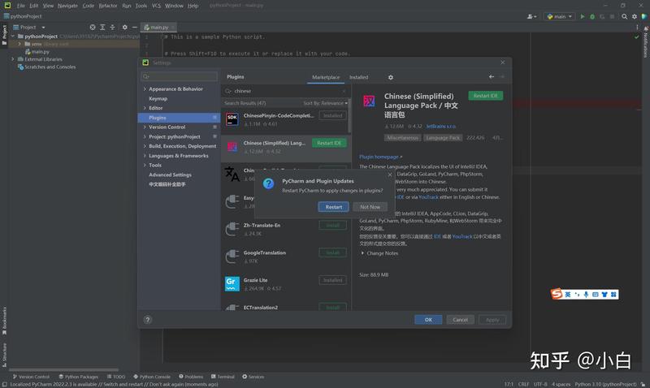The image size is (650, 388).
Task: Open the JetBrains s.r.o. vendor link
Action: point(440,127)
